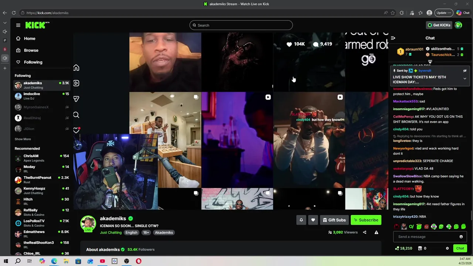Share the stream icon

click(x=364, y=232)
